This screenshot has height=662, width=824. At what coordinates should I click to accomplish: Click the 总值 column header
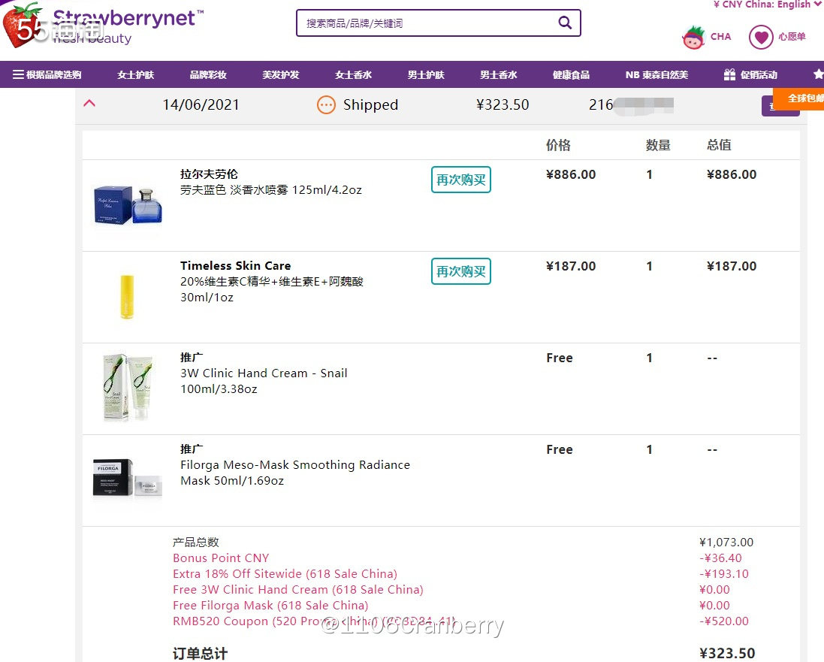tap(719, 145)
